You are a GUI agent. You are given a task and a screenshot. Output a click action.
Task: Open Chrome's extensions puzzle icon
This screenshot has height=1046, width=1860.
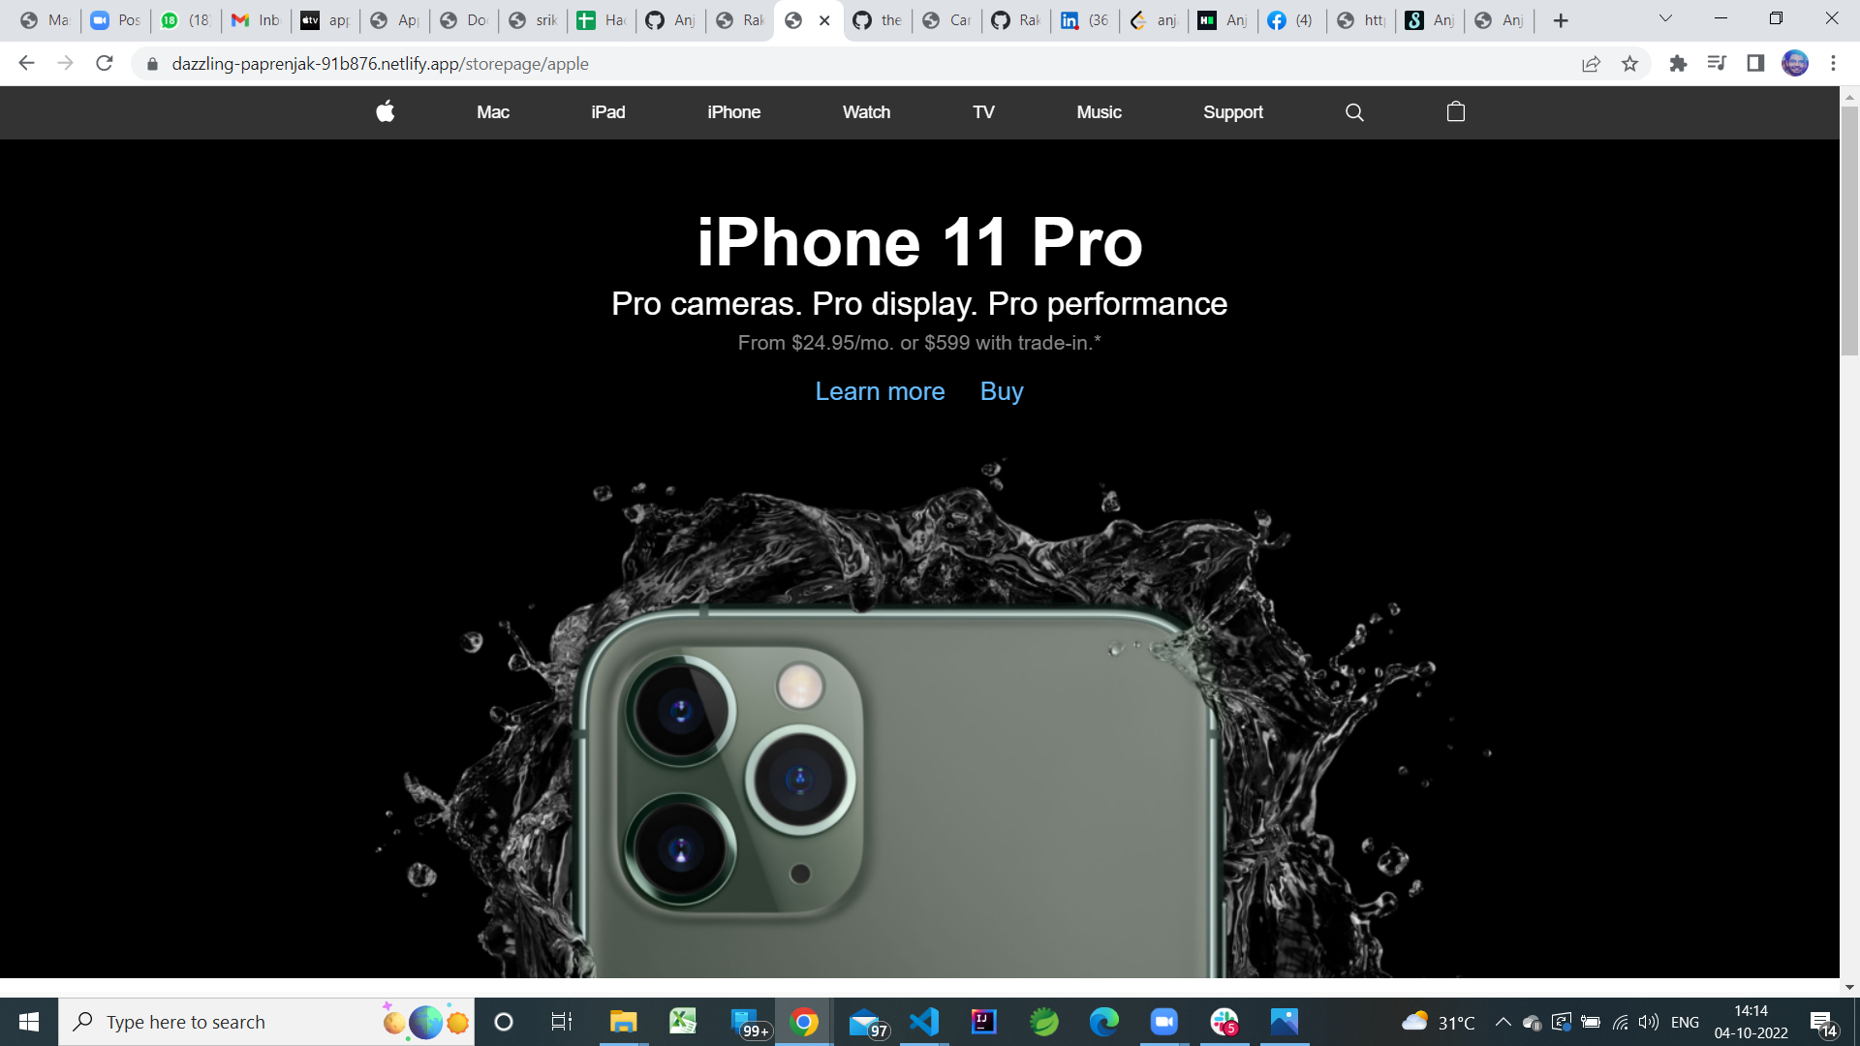[x=1678, y=63]
